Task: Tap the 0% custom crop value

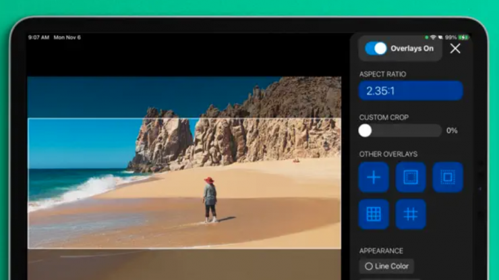Action: (452, 130)
